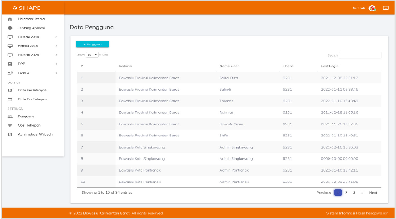The image size is (396, 219).
Task: Click the info icon beside Tentang Aplikasi
Action: (x=10, y=28)
